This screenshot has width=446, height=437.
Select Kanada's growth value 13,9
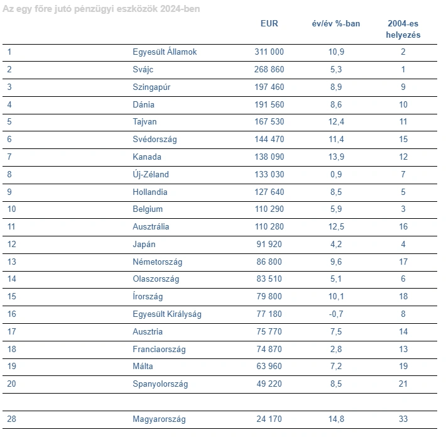pyautogui.click(x=336, y=157)
